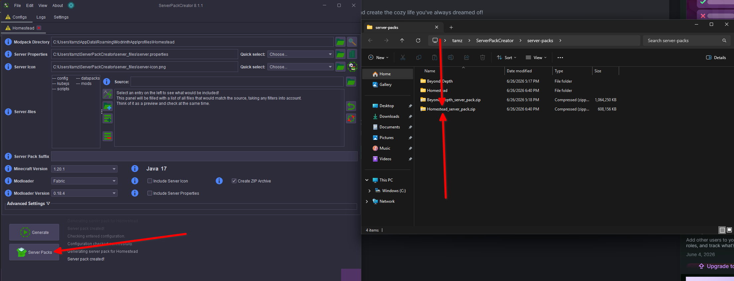Open About menu in ServerPackCreator
This screenshot has width=734, height=281.
pos(57,5)
